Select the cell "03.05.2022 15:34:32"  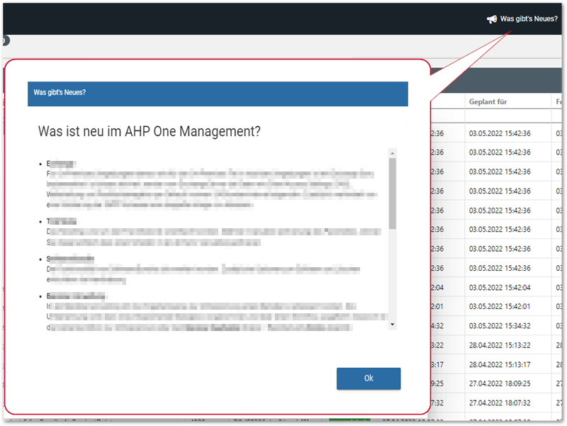coord(500,326)
